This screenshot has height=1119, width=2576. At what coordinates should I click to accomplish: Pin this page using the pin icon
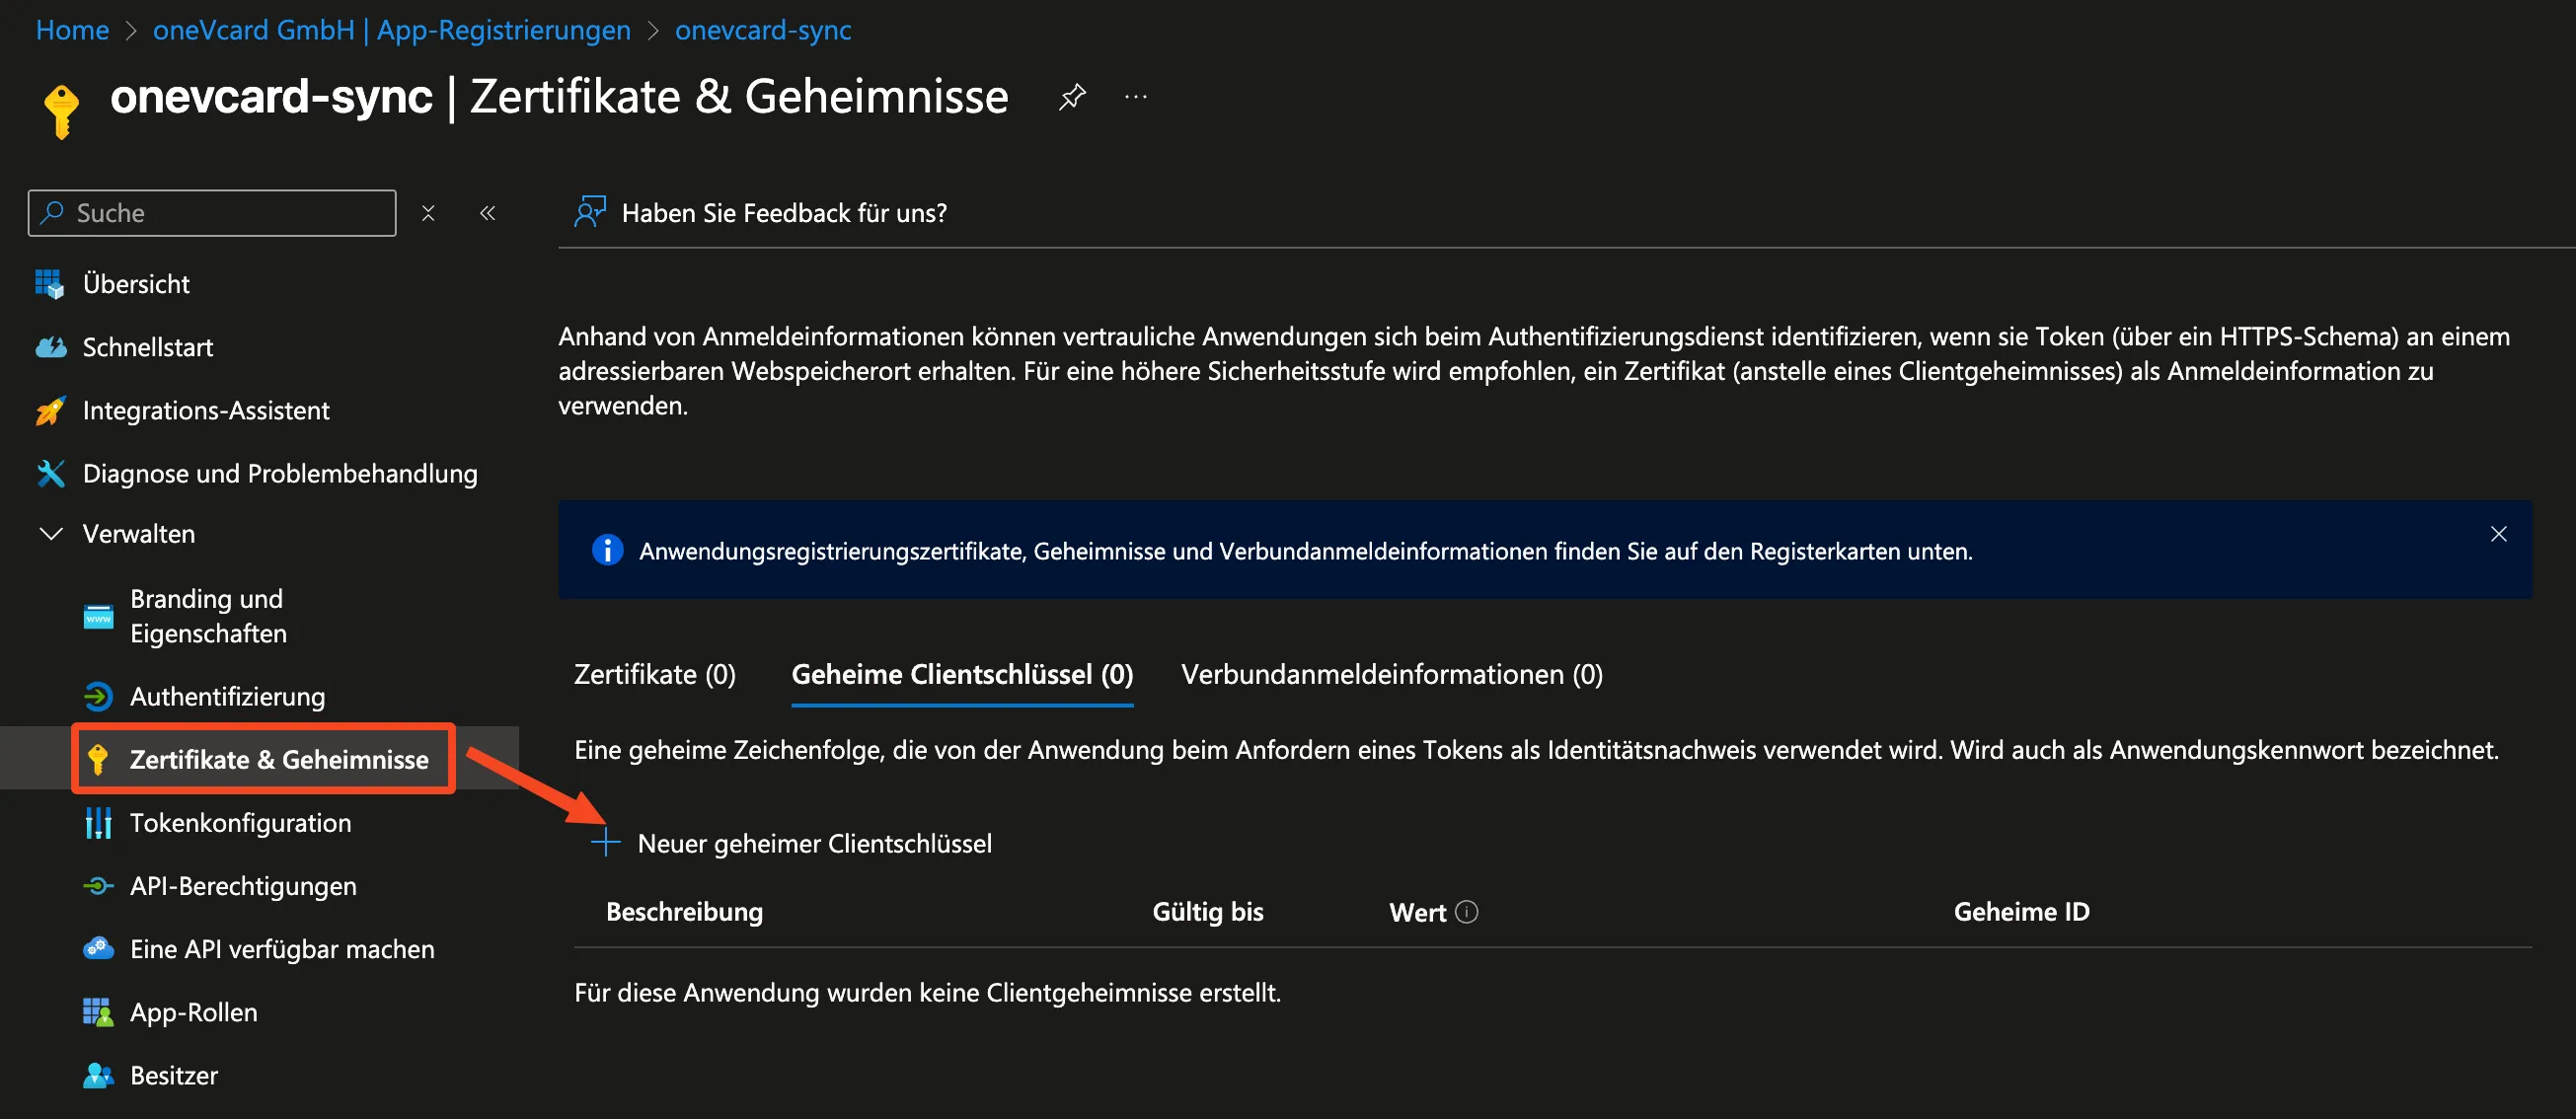click(1071, 95)
